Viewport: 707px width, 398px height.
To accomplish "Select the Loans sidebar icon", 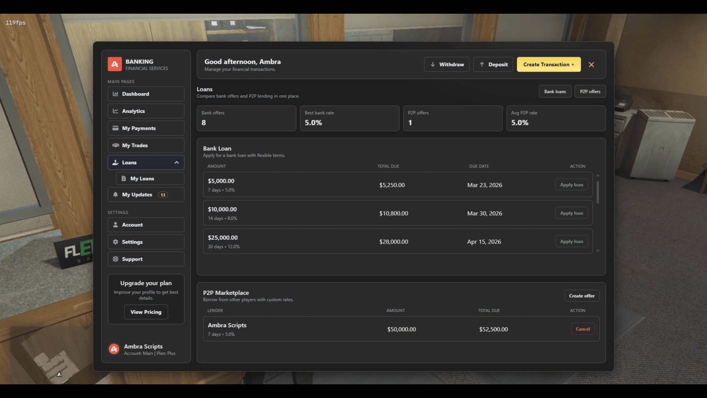I will 116,162.
